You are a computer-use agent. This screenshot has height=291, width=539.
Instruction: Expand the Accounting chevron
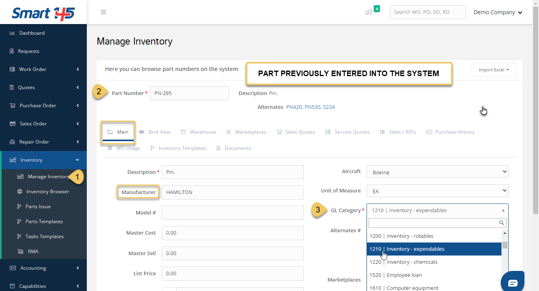[78, 268]
